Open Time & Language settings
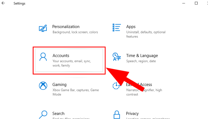Viewport: 208px width, 119px height. coord(142,55)
